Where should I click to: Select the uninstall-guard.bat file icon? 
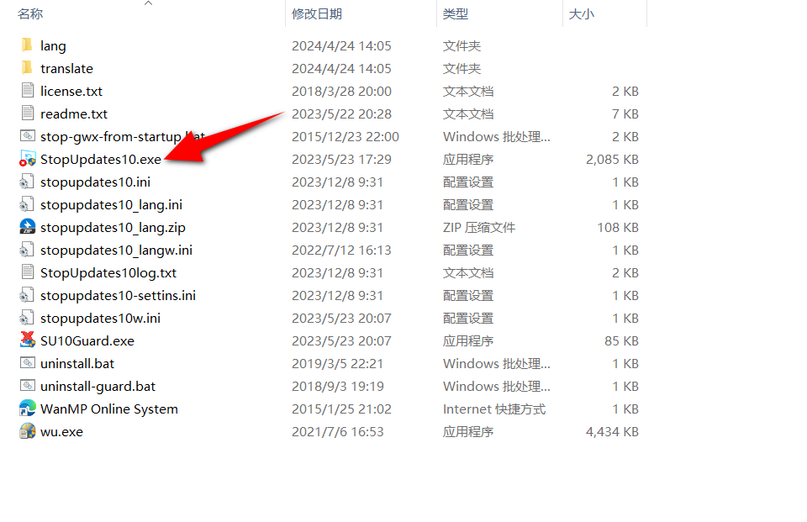pyautogui.click(x=28, y=386)
